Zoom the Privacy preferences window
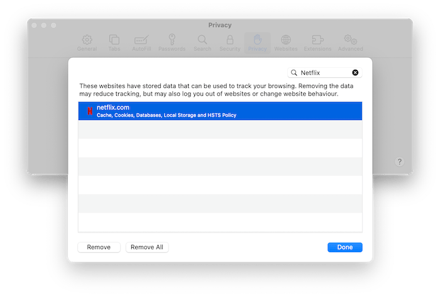 pos(53,25)
